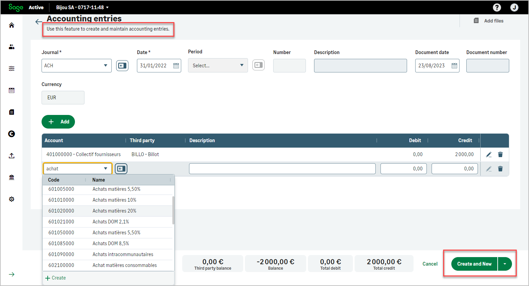This screenshot has width=529, height=286.
Task: Open the upload icon in sidebar
Action: pos(12,156)
